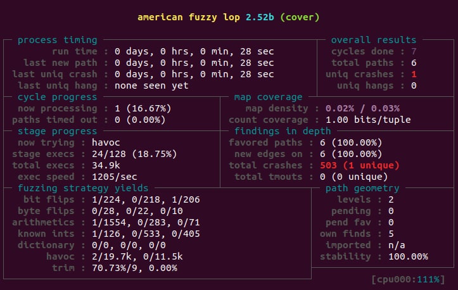Click havoc yields value '2/19.7k, 0/11.5k'
This screenshot has height=290, width=458.
(137, 256)
